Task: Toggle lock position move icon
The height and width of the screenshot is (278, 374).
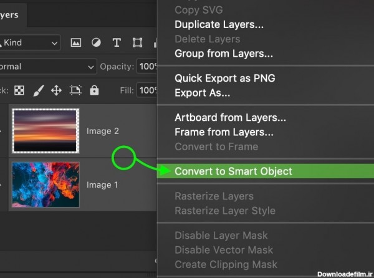Action: pos(56,90)
